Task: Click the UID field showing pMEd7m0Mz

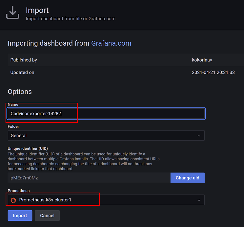Action: tap(89, 178)
